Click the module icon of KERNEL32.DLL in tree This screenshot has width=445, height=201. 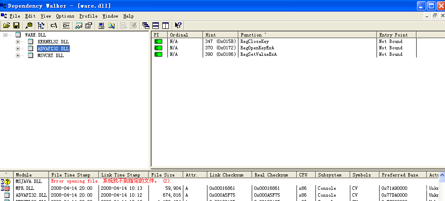click(31, 42)
